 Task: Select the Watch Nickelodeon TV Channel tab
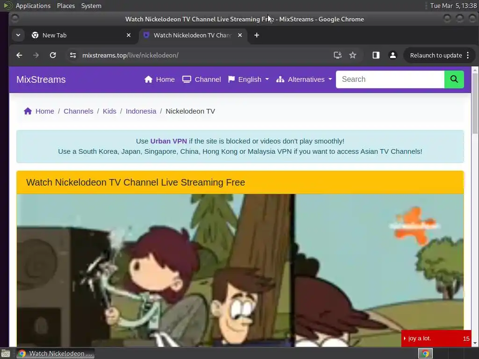(192, 35)
